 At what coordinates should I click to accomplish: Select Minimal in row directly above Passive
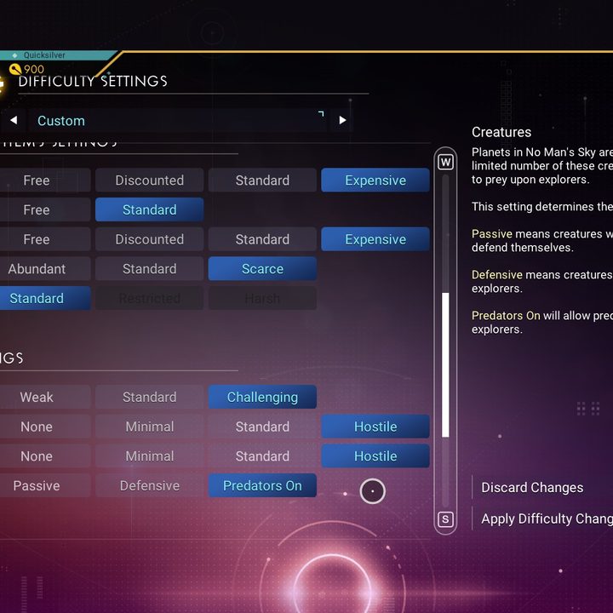[x=149, y=455]
